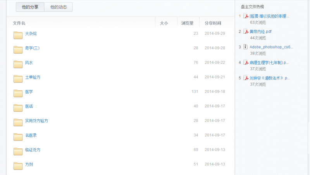Viewport: 310px width, 175px height.
Task: Click PDF icon of top-ranked hot file
Action: click(246, 16)
